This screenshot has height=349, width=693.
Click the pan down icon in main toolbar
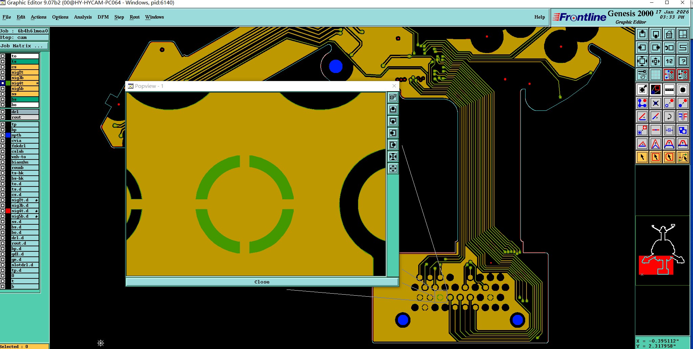point(656,34)
